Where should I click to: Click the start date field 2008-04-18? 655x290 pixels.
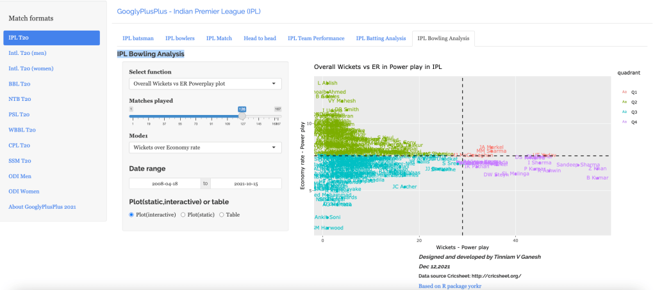165,183
